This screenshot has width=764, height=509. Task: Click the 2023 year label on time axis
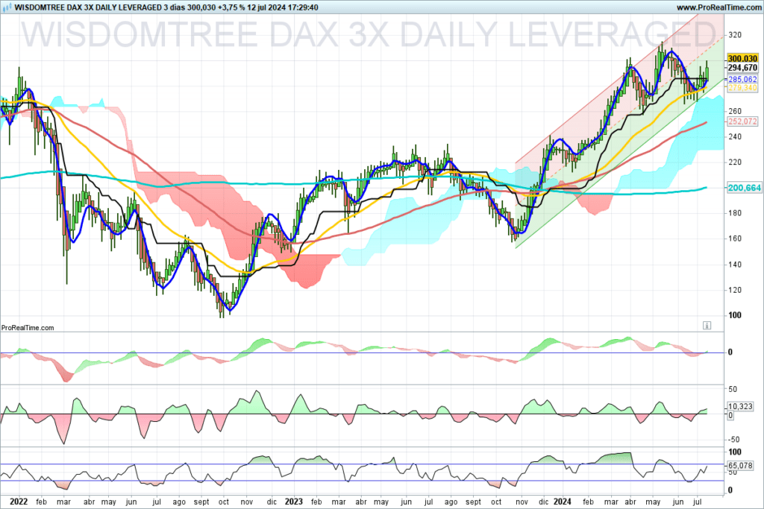[x=294, y=502]
